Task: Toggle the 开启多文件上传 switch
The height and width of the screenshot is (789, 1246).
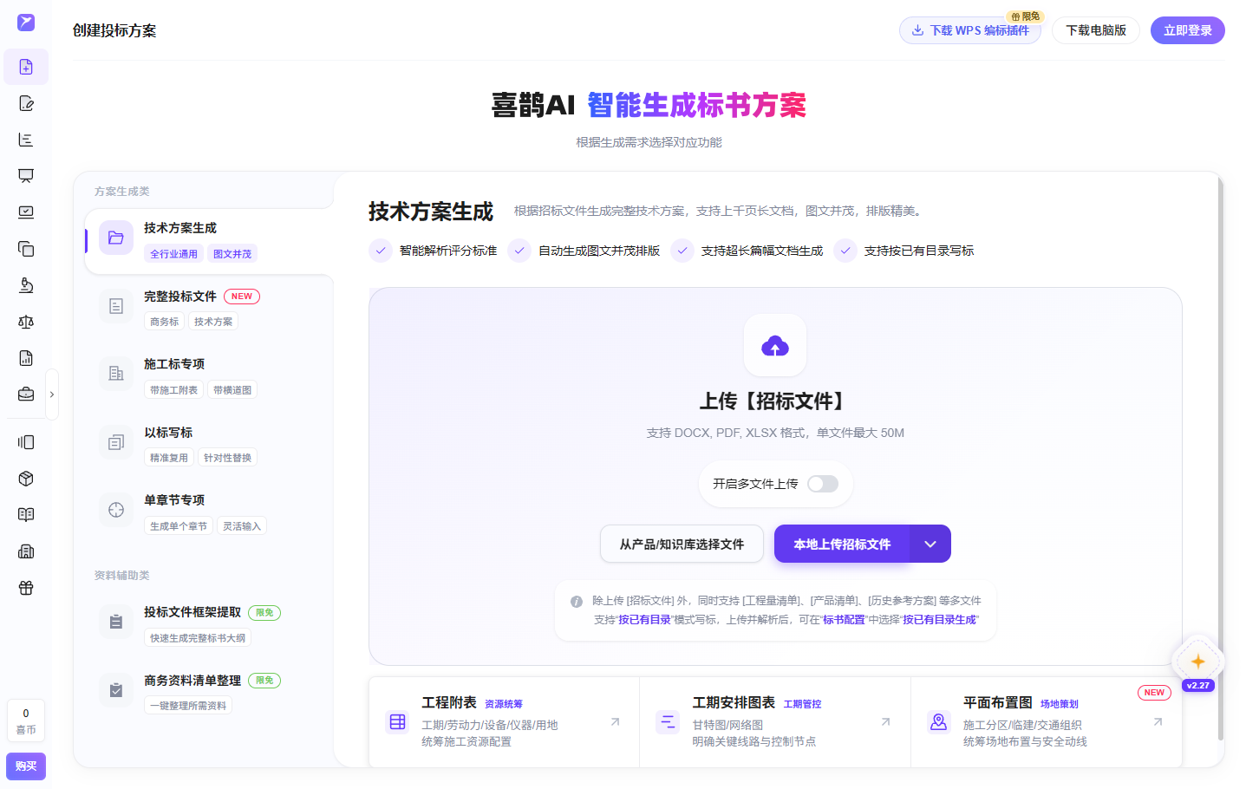Action: (x=823, y=484)
